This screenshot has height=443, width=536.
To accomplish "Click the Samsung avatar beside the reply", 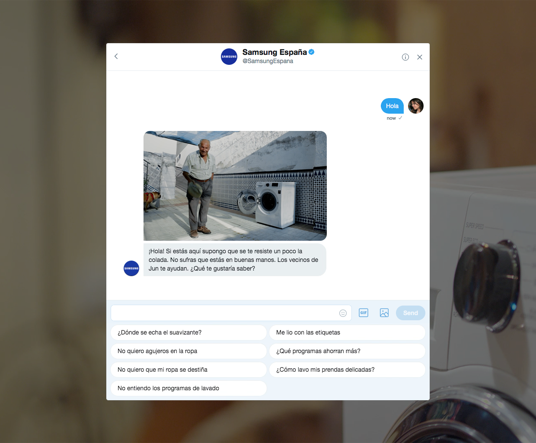I will [x=131, y=268].
